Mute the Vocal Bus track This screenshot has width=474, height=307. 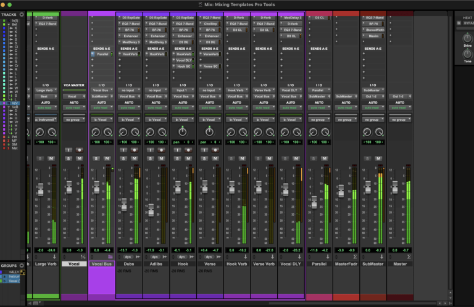107,158
